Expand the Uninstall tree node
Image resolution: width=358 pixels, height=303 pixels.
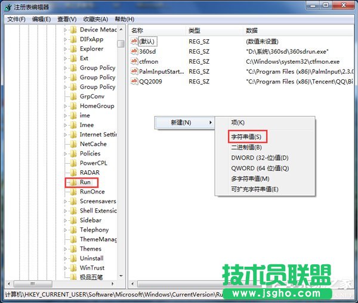65,258
